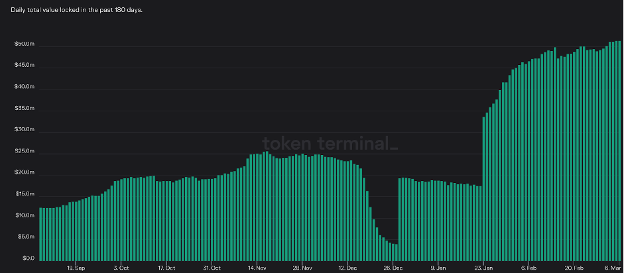Click the 20. Feb date label
This screenshot has width=624, height=273.
click(574, 268)
